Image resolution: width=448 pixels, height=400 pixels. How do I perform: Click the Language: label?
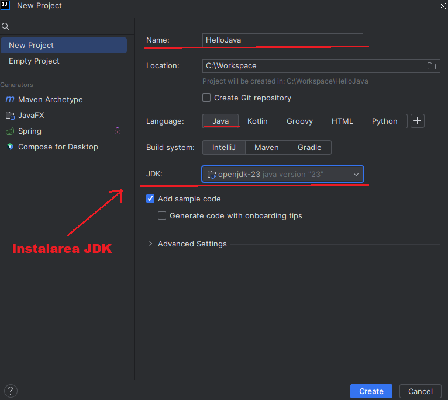click(x=165, y=121)
